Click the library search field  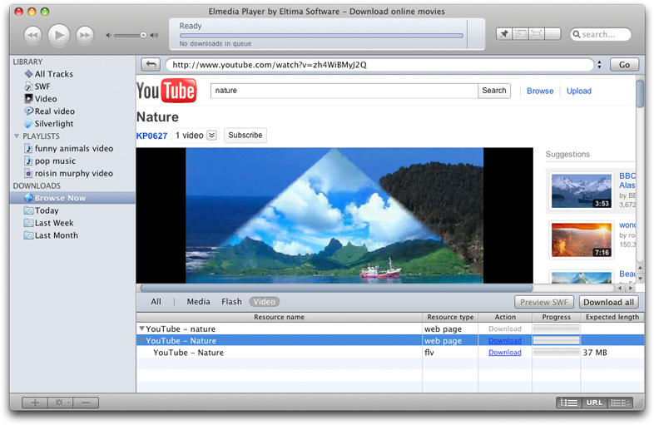601,34
